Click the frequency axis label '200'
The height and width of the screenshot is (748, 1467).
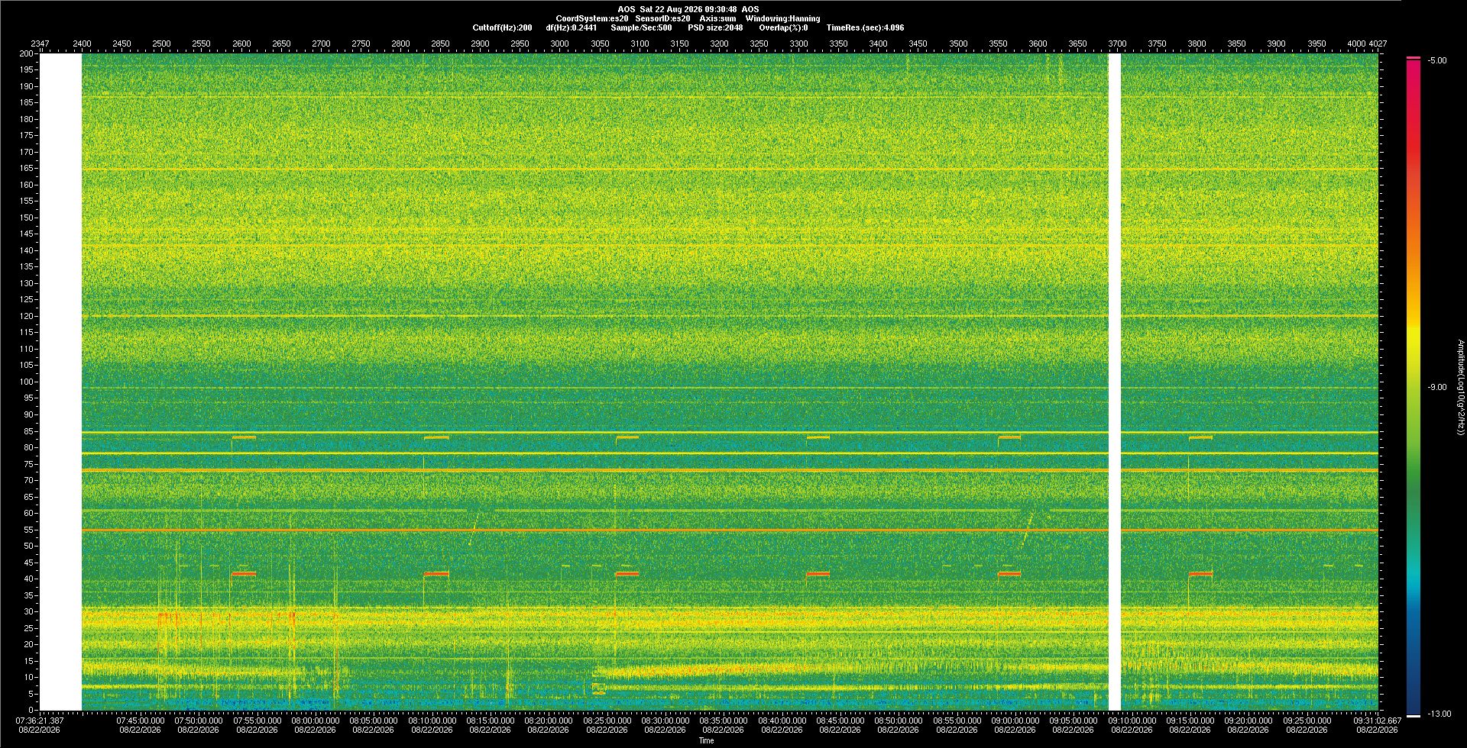27,53
